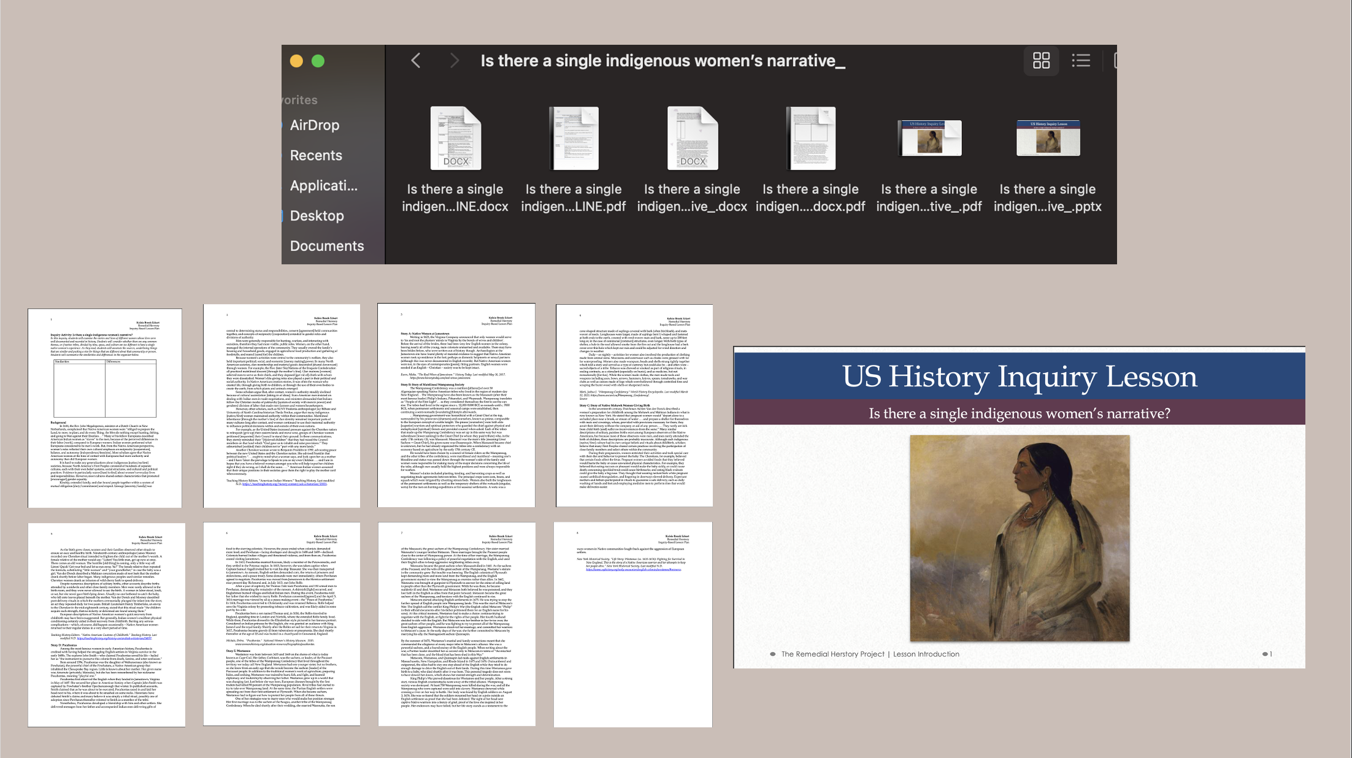Viewport: 1352px width, 758px height.
Task: Select the indigen....docx.pdf file icon
Action: tap(810, 138)
